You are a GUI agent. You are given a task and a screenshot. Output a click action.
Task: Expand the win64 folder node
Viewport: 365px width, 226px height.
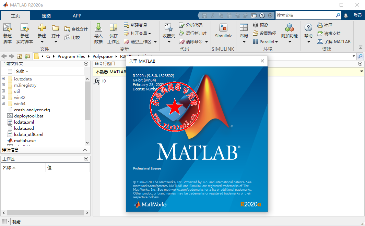3,103
